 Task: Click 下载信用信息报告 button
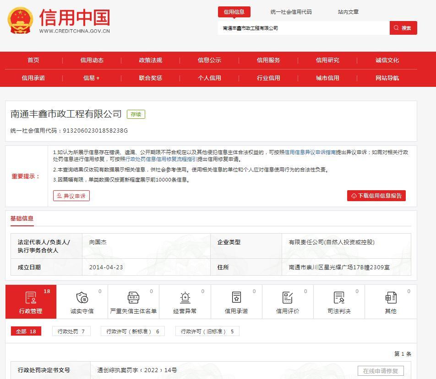click(x=376, y=196)
